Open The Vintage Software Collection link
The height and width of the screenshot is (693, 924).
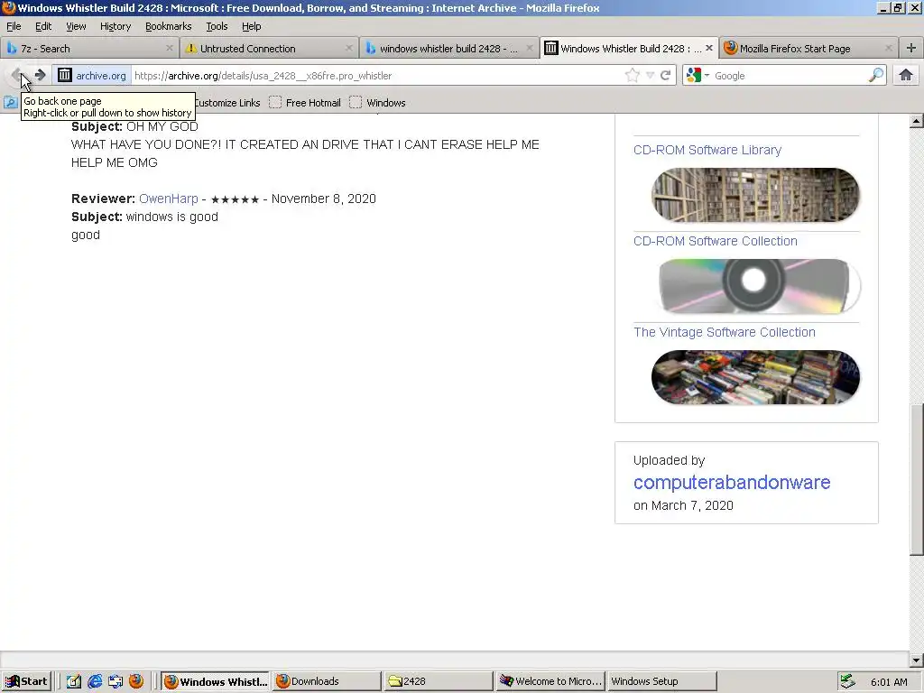click(725, 332)
